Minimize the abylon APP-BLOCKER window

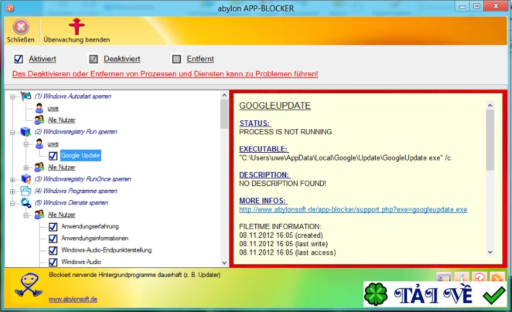[x=462, y=6]
